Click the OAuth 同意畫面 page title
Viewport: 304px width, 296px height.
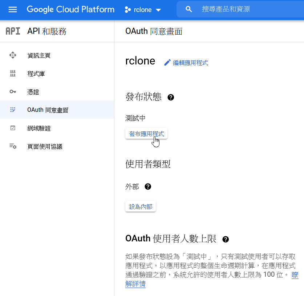click(x=154, y=31)
